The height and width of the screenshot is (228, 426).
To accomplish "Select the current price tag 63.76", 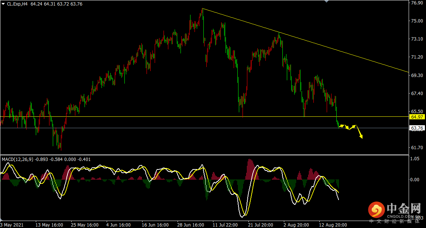I will pyautogui.click(x=417, y=128).
